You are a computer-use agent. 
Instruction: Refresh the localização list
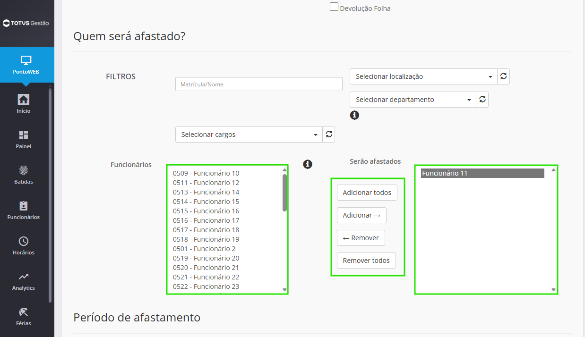pos(504,76)
